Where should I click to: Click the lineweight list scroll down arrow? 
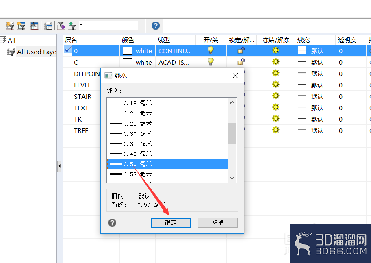(232, 178)
